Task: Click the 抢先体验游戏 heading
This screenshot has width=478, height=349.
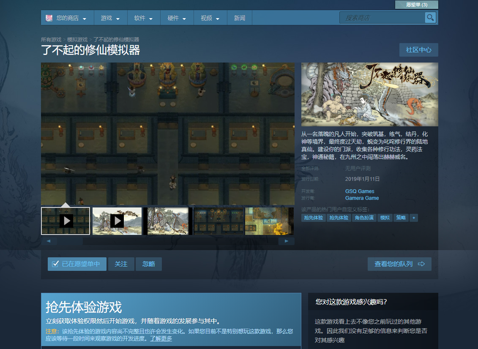Action: [x=84, y=307]
